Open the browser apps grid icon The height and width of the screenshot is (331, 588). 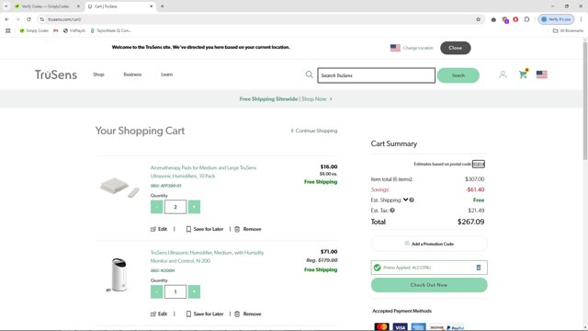pyautogui.click(x=8, y=30)
